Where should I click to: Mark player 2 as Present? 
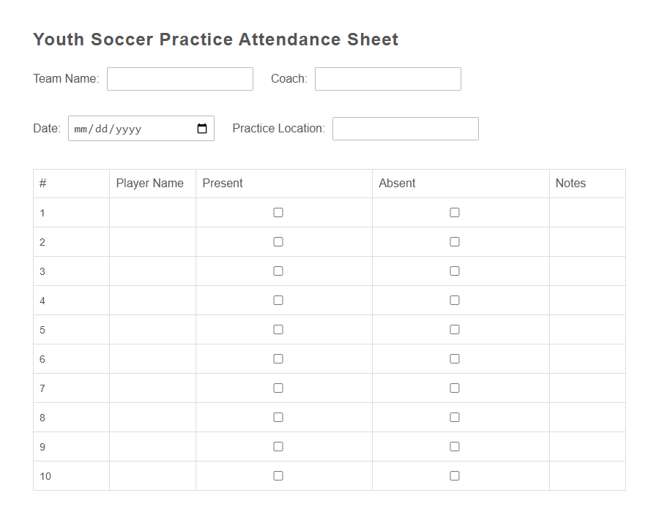(278, 241)
